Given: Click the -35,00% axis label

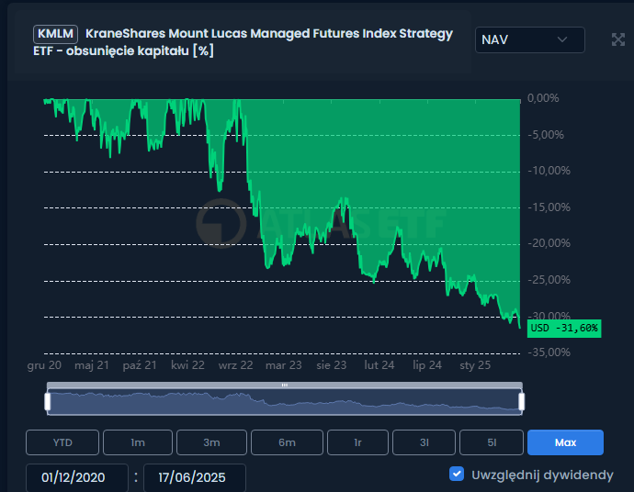Looking at the screenshot, I should 549,352.
